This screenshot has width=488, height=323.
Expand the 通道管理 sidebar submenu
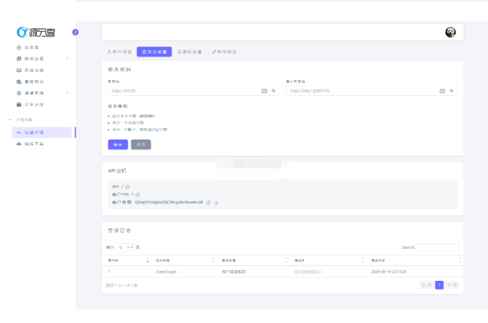(x=42, y=93)
